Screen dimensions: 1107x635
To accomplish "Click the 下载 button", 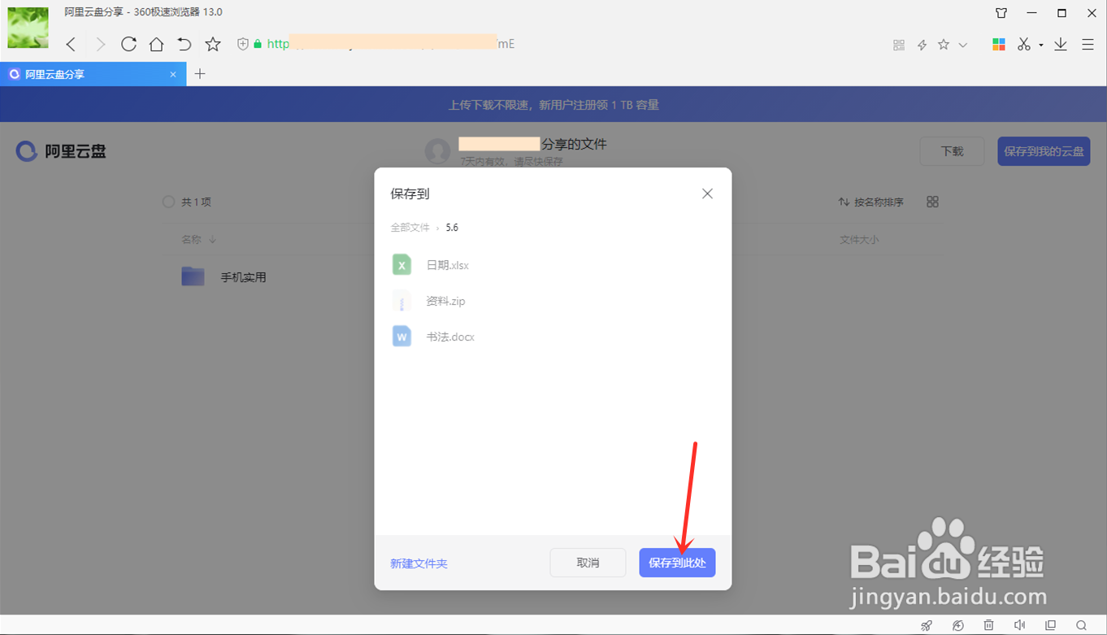I will coord(952,151).
